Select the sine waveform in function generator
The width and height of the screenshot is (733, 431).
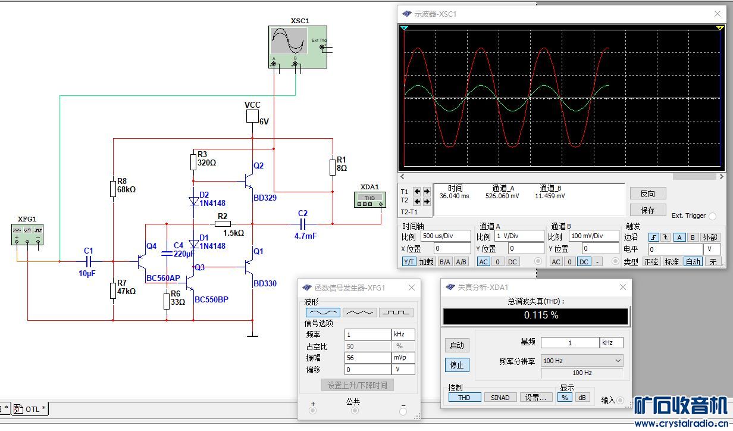[322, 312]
